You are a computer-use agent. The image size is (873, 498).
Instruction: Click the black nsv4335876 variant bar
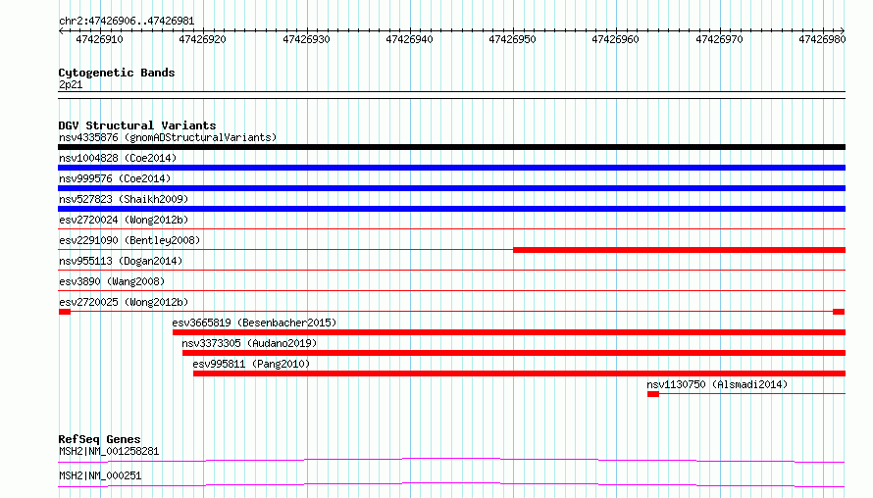tap(451, 147)
